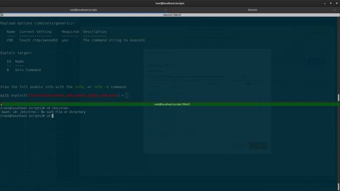This screenshot has width=340, height=191.
Task: Click 'Payload options (cmd/unix/generic):' text
Action: tap(37, 23)
